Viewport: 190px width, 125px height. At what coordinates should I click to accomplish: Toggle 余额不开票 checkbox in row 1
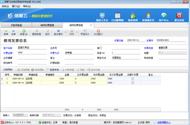click(x=133, y=79)
